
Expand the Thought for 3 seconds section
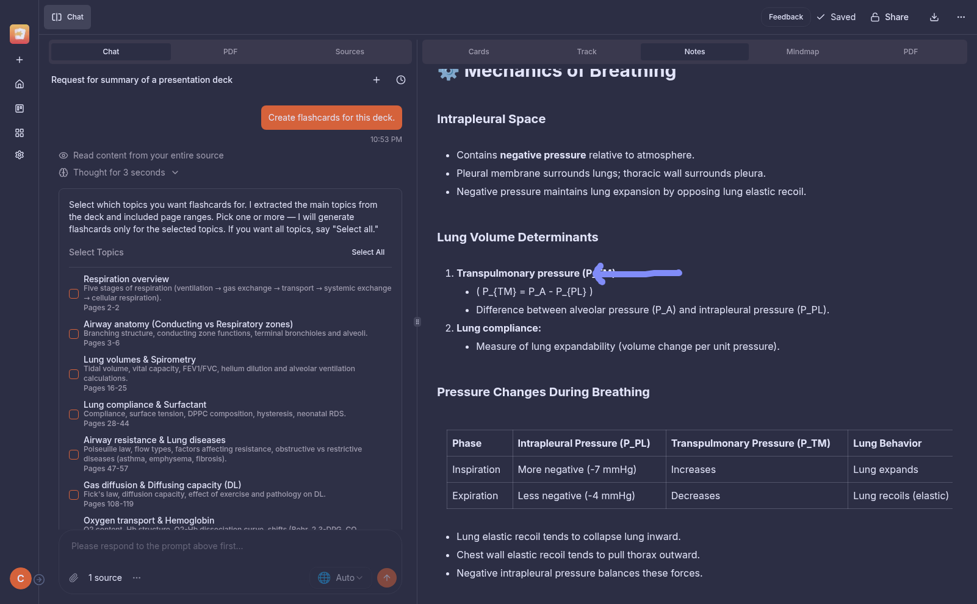coord(119,172)
